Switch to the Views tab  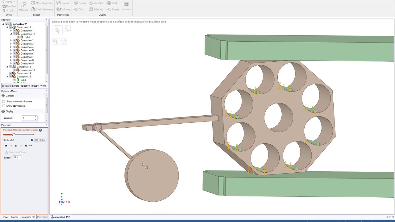tap(43, 86)
